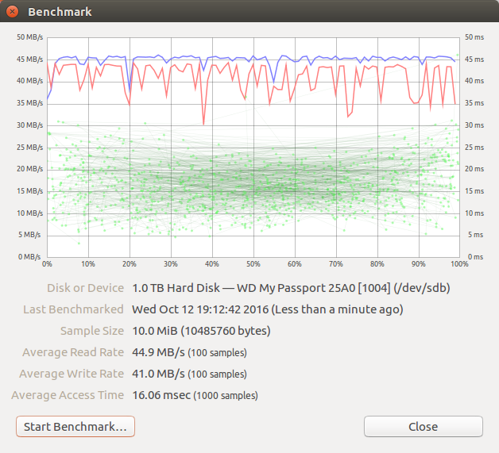Click the 80% x-axis label
This screenshot has height=453, width=499.
coord(377,264)
